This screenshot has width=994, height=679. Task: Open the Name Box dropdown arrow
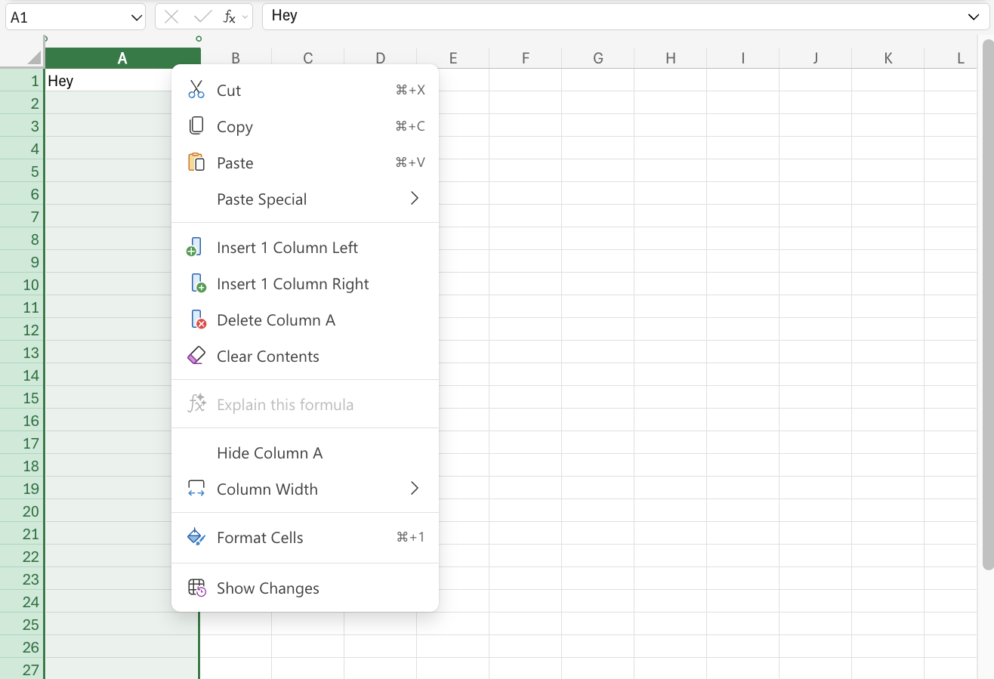(135, 17)
